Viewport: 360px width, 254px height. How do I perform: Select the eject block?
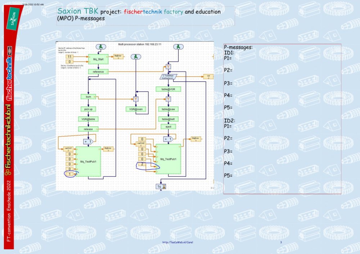(168, 127)
